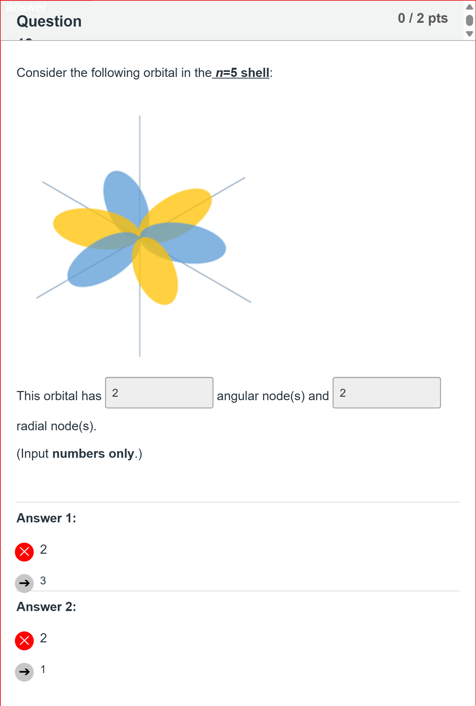
Task: Click the gray arrow icon next to 3
Action: tap(24, 583)
